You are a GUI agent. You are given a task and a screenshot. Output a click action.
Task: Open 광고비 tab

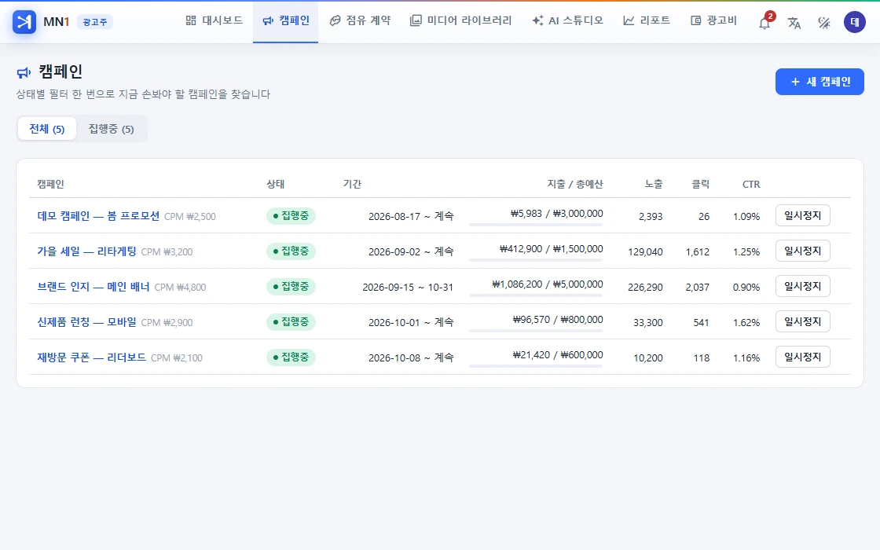713,20
